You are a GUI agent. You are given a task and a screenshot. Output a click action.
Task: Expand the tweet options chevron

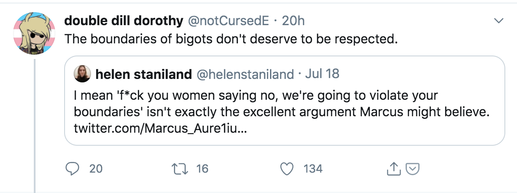click(x=499, y=21)
